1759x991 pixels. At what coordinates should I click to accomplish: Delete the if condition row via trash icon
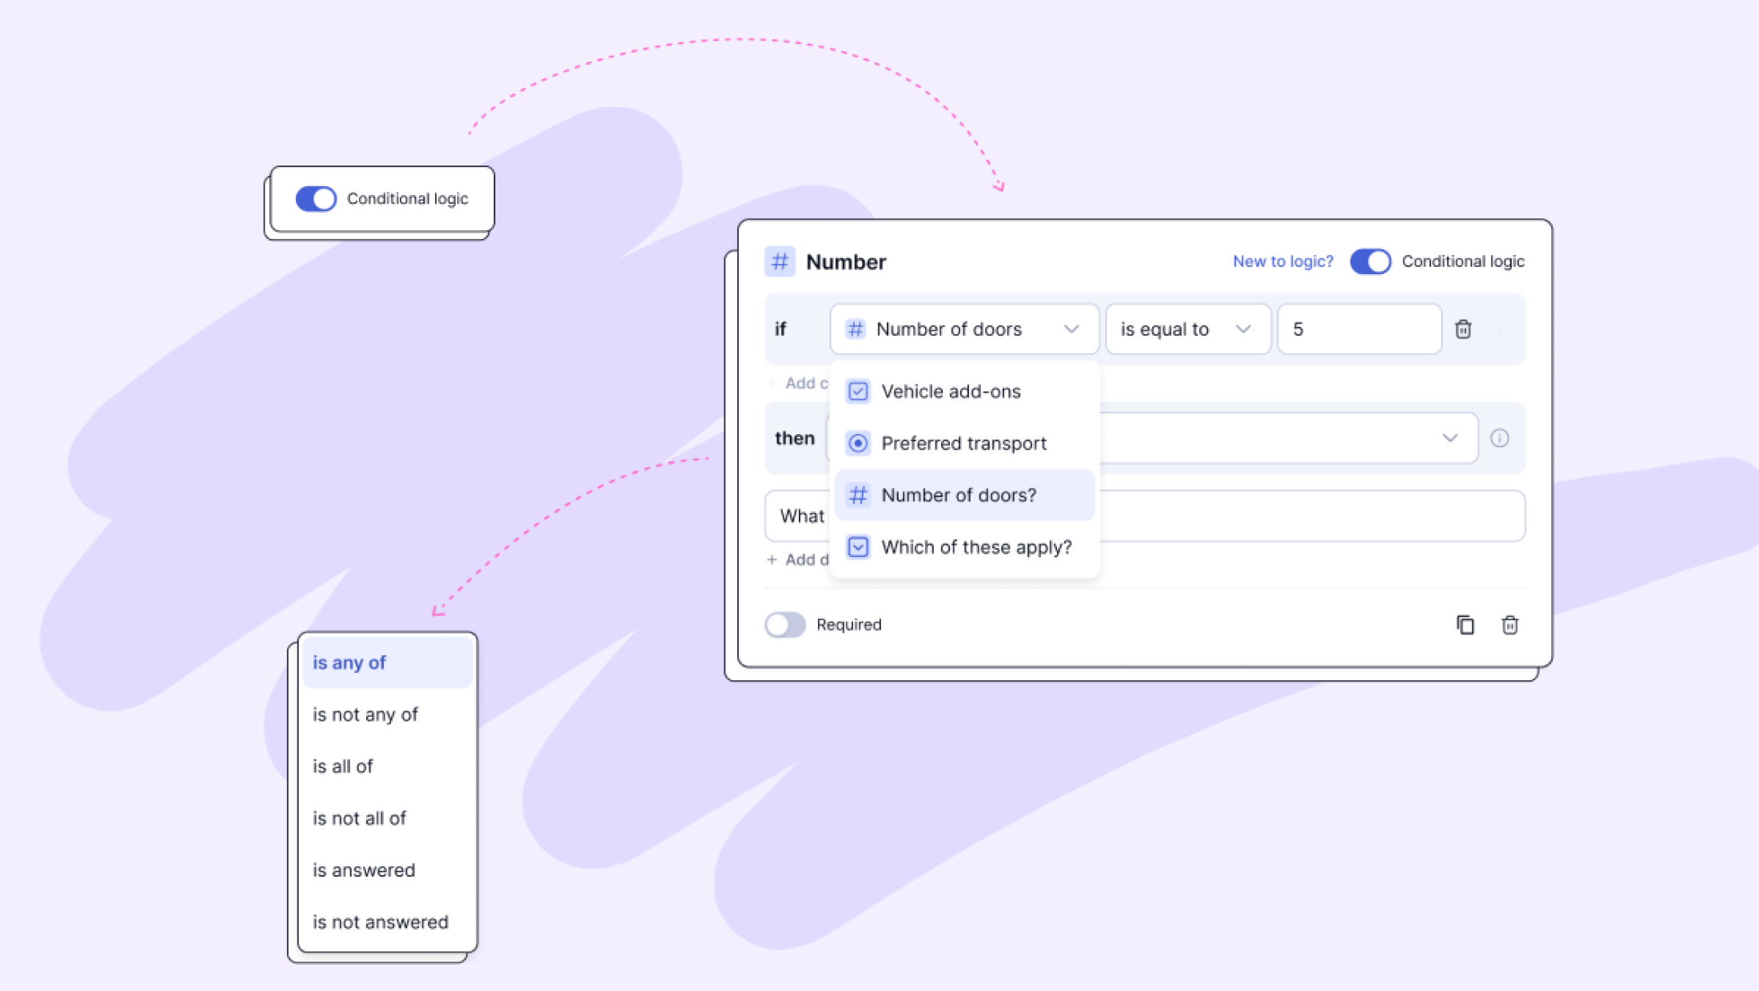click(x=1464, y=329)
